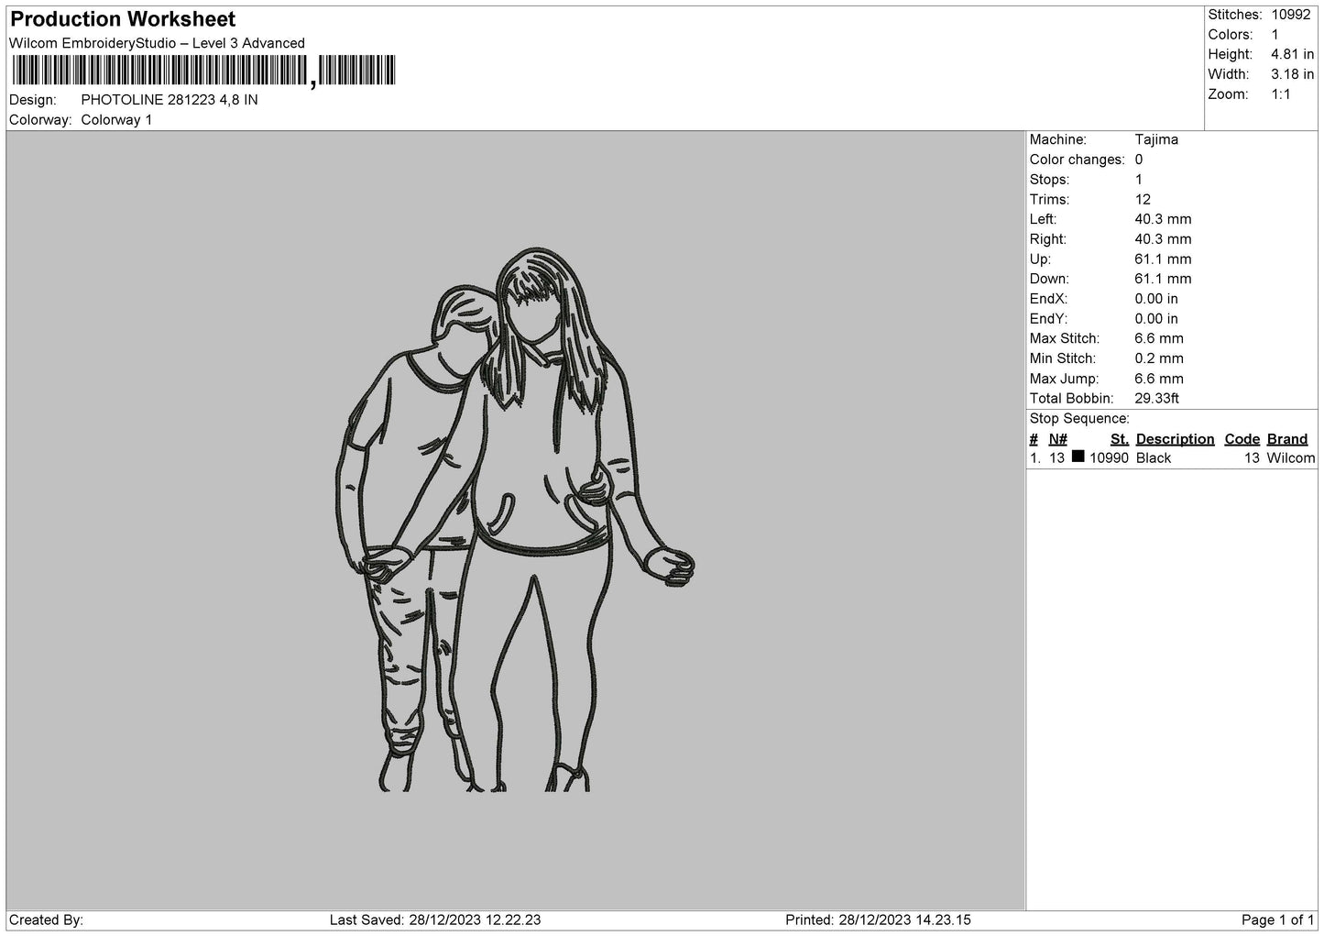Select the Up value 61.1 mm
The image size is (1324, 936).
click(1163, 259)
